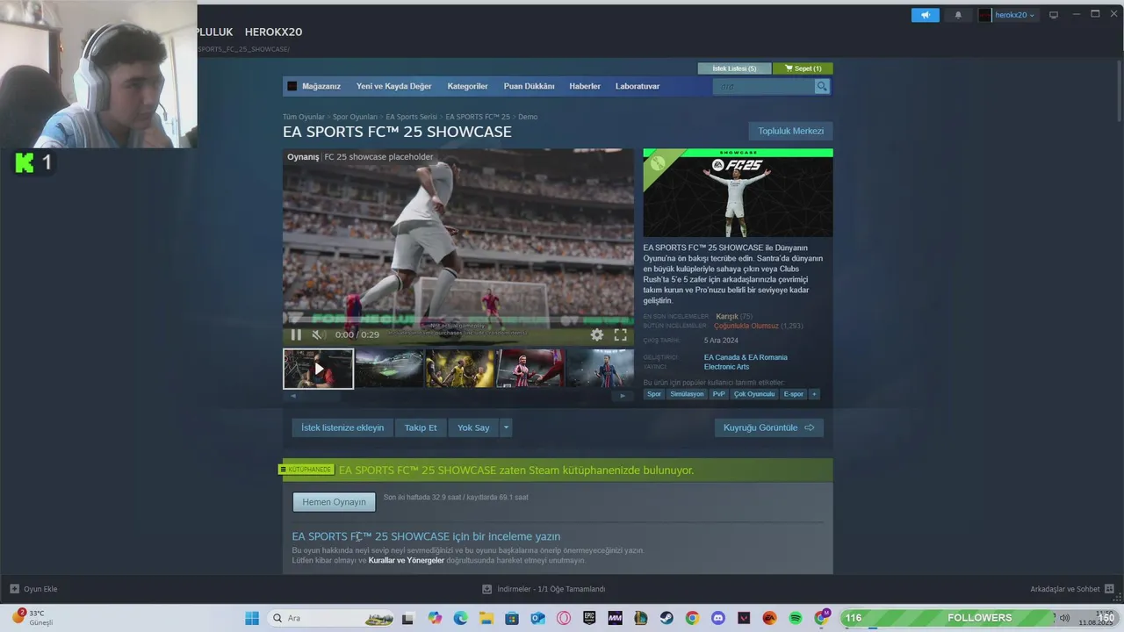Open the Sepet (1) cart button
The image size is (1124, 632).
[x=803, y=68]
